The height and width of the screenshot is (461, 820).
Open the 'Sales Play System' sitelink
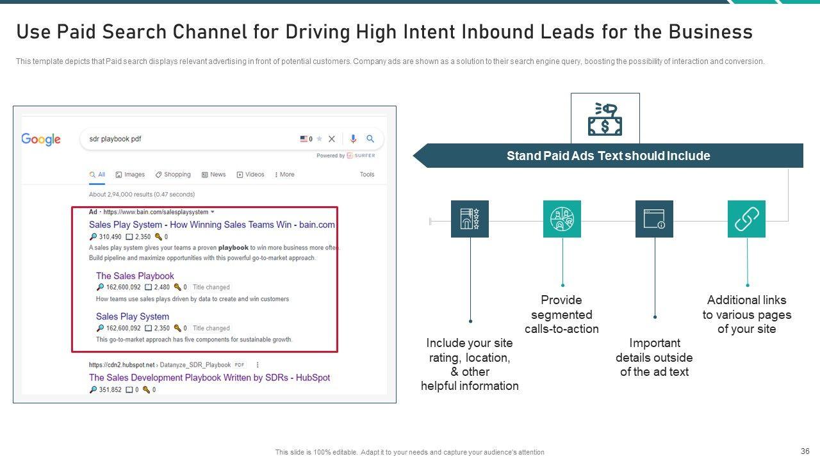click(133, 316)
